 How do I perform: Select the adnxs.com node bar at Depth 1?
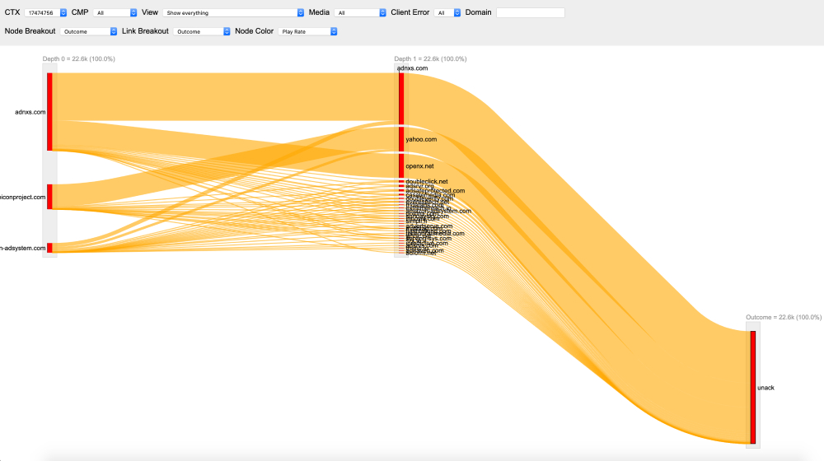[x=401, y=99]
